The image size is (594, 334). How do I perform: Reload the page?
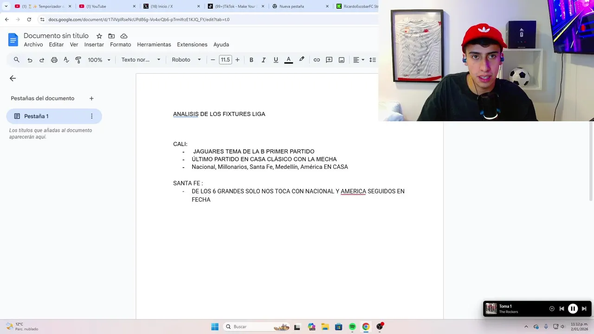(x=29, y=19)
